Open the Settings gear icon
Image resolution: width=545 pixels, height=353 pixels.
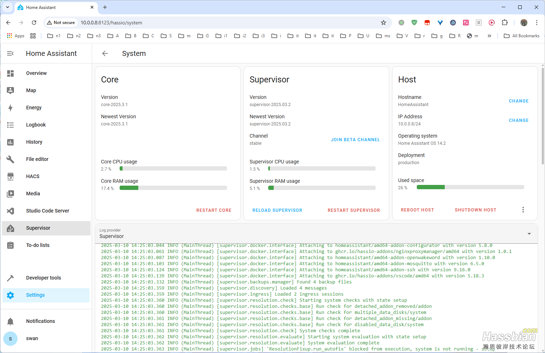[x=10, y=295]
